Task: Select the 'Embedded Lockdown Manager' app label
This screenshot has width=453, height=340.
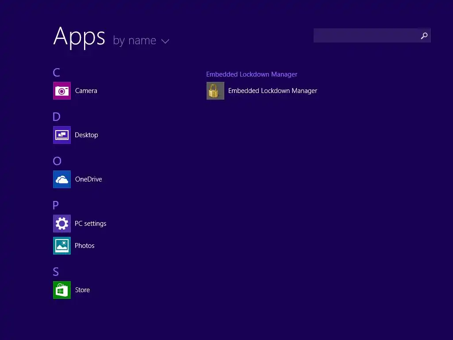Action: tap(273, 91)
